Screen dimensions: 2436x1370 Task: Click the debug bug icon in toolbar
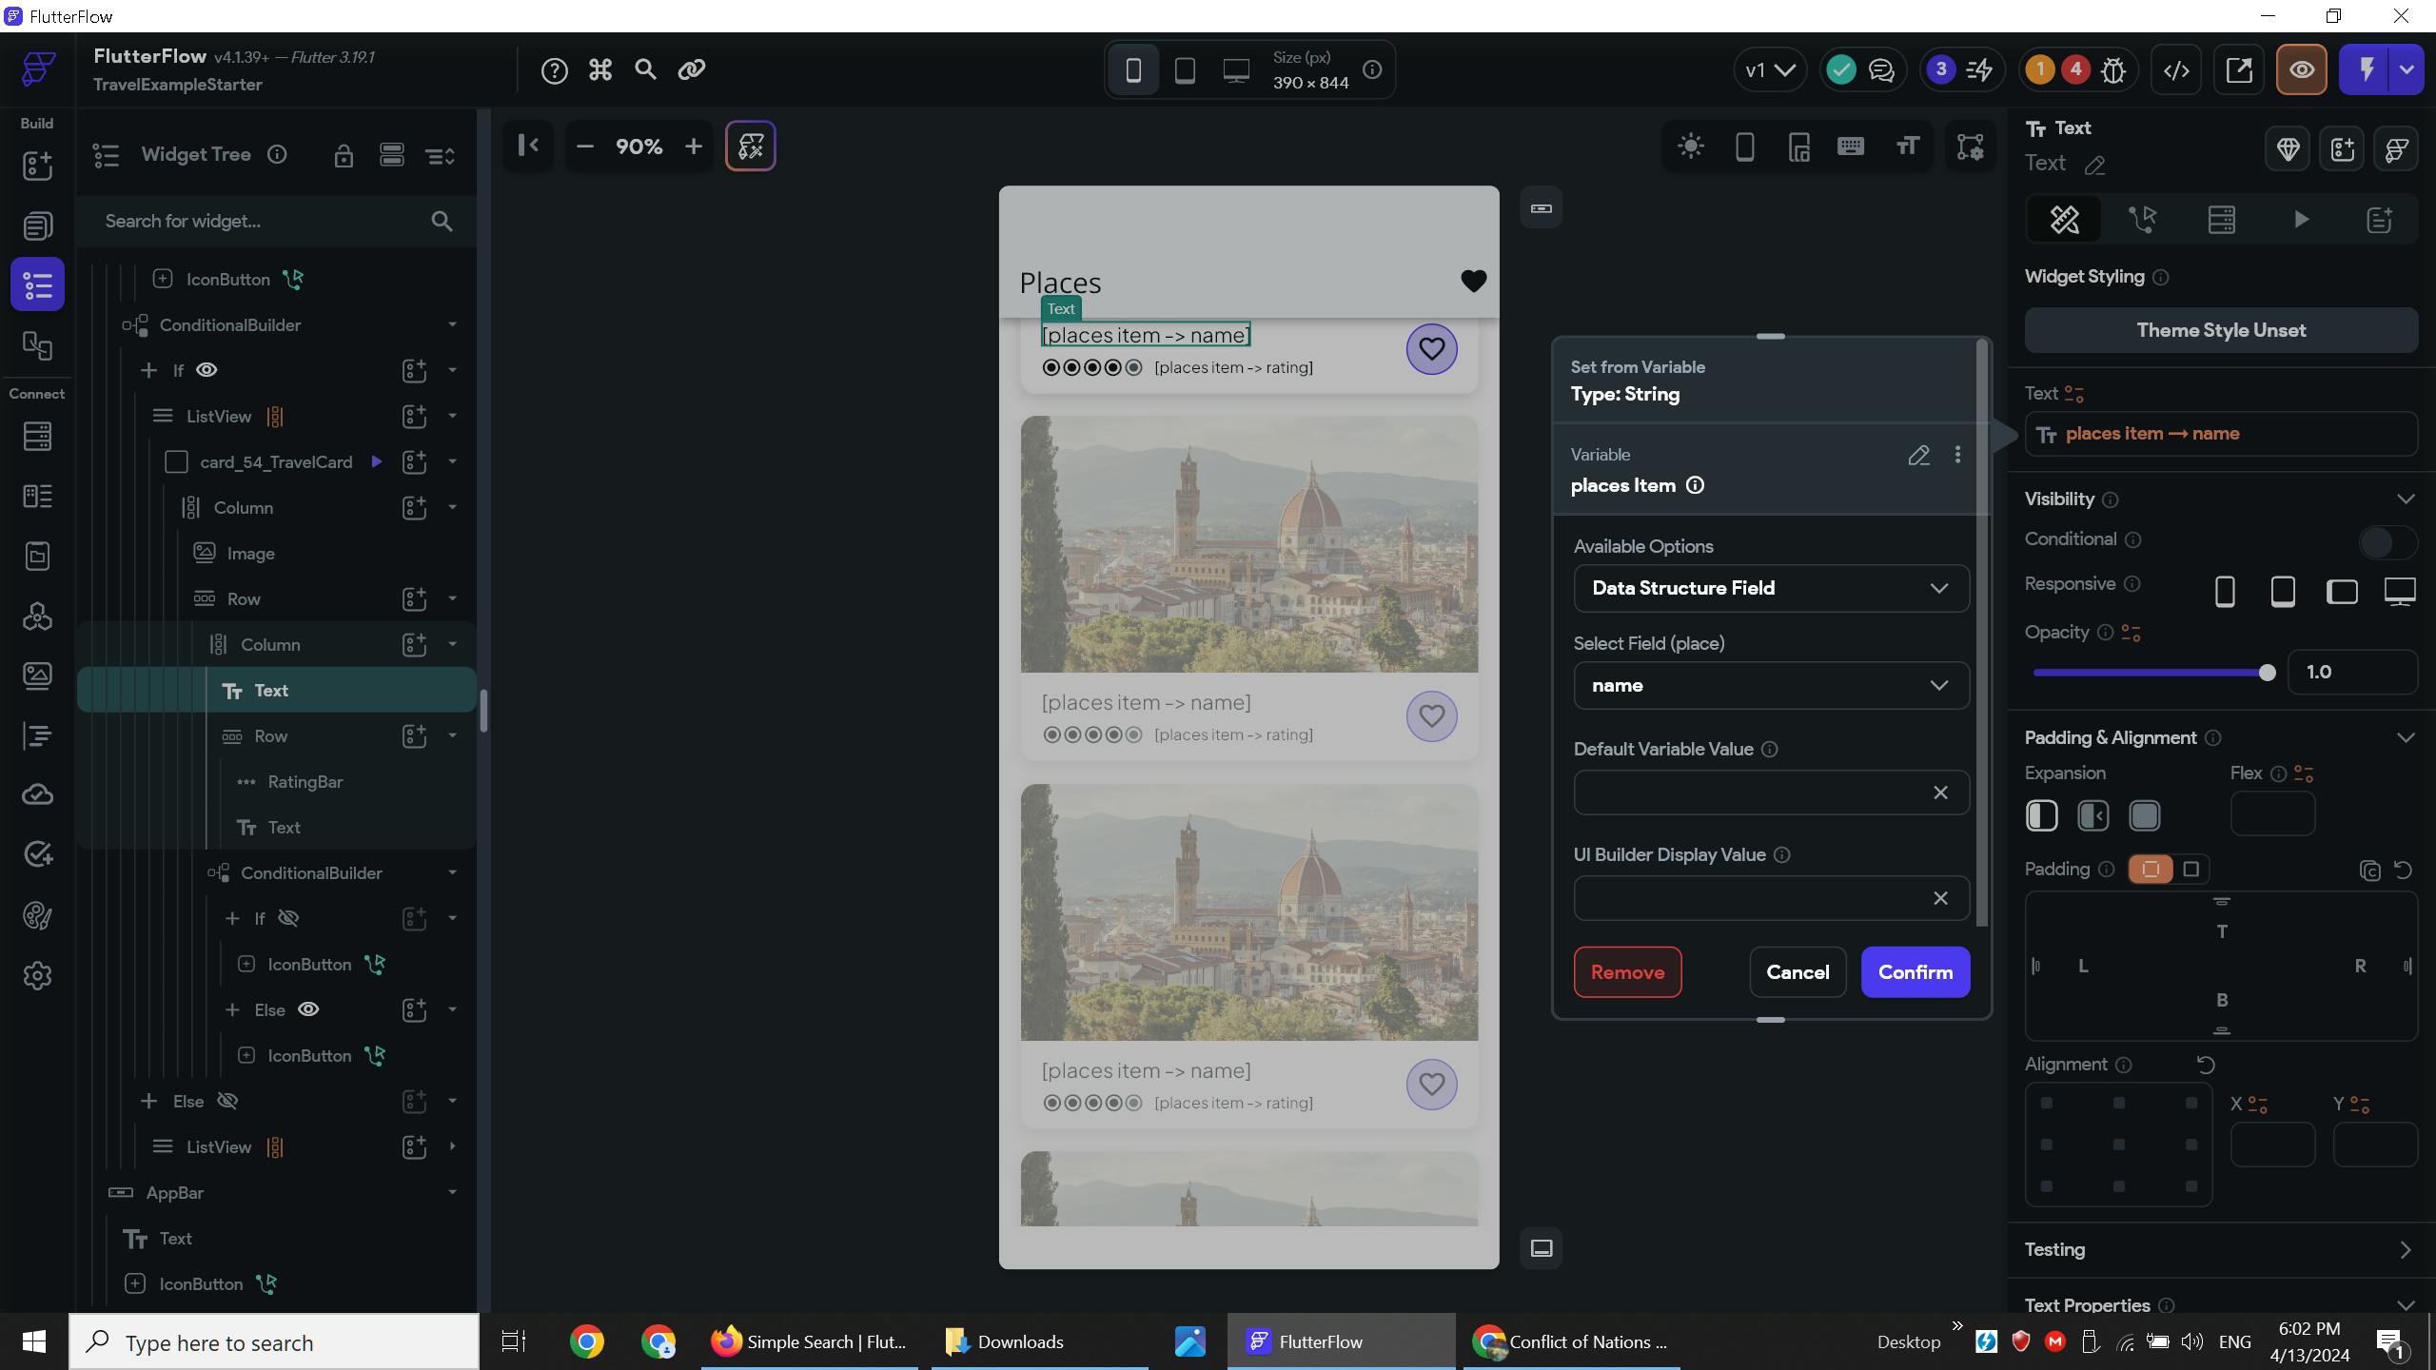(2113, 69)
